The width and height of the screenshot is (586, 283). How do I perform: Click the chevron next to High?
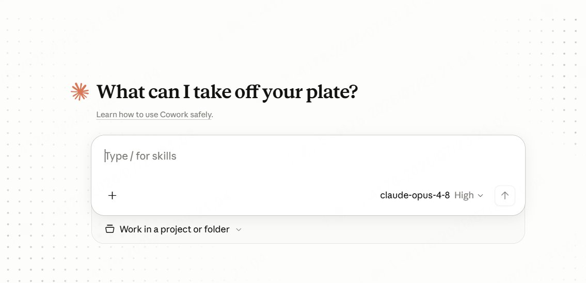tap(481, 196)
